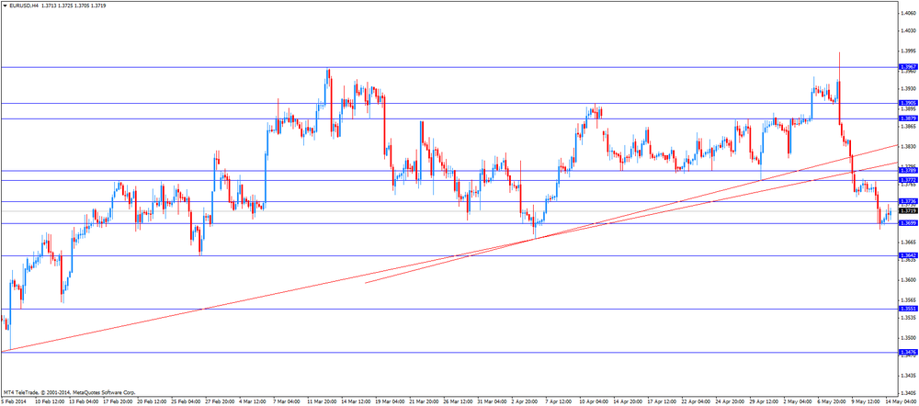Image resolution: width=919 pixels, height=406 pixels.
Task: Click the 1.3600 price axis value
Action: pyautogui.click(x=909, y=279)
